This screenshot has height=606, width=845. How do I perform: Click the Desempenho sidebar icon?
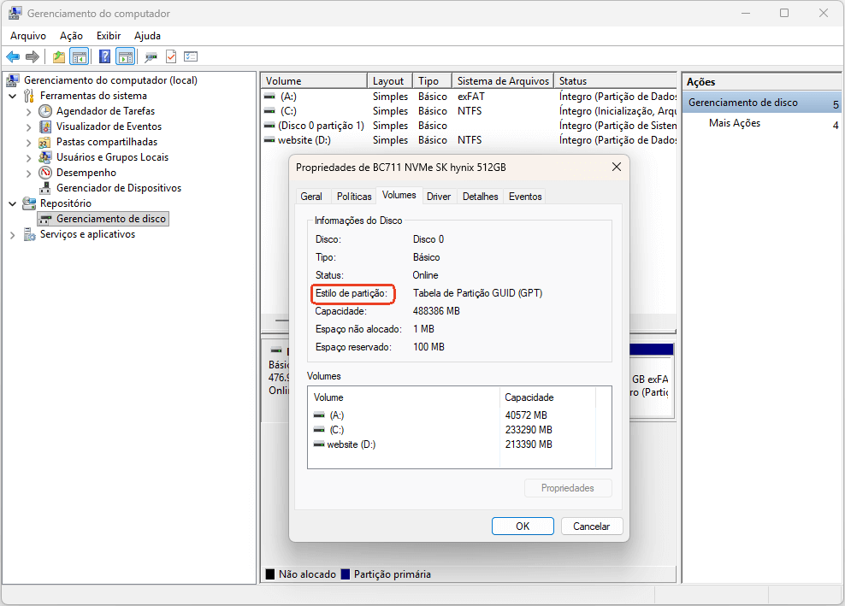click(44, 172)
